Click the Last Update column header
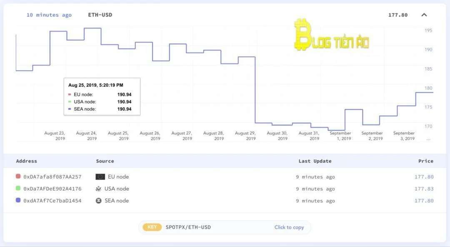 pos(315,161)
